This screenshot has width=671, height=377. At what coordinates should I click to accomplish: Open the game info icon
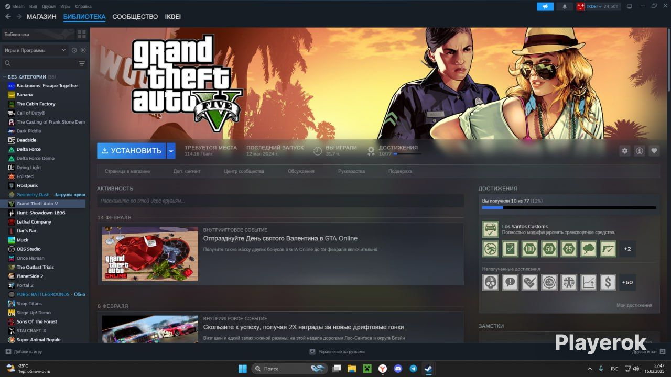[640, 151]
